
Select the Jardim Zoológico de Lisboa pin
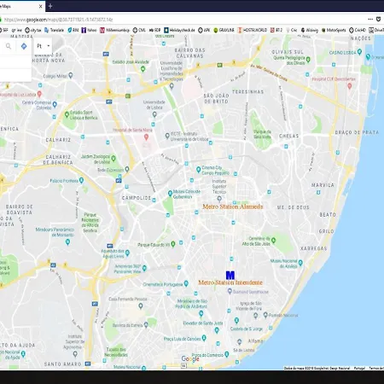point(113,158)
